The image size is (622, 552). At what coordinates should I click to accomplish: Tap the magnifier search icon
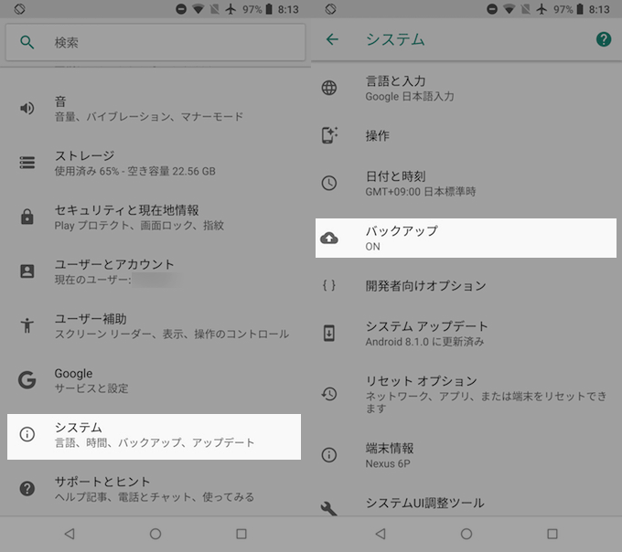click(27, 43)
